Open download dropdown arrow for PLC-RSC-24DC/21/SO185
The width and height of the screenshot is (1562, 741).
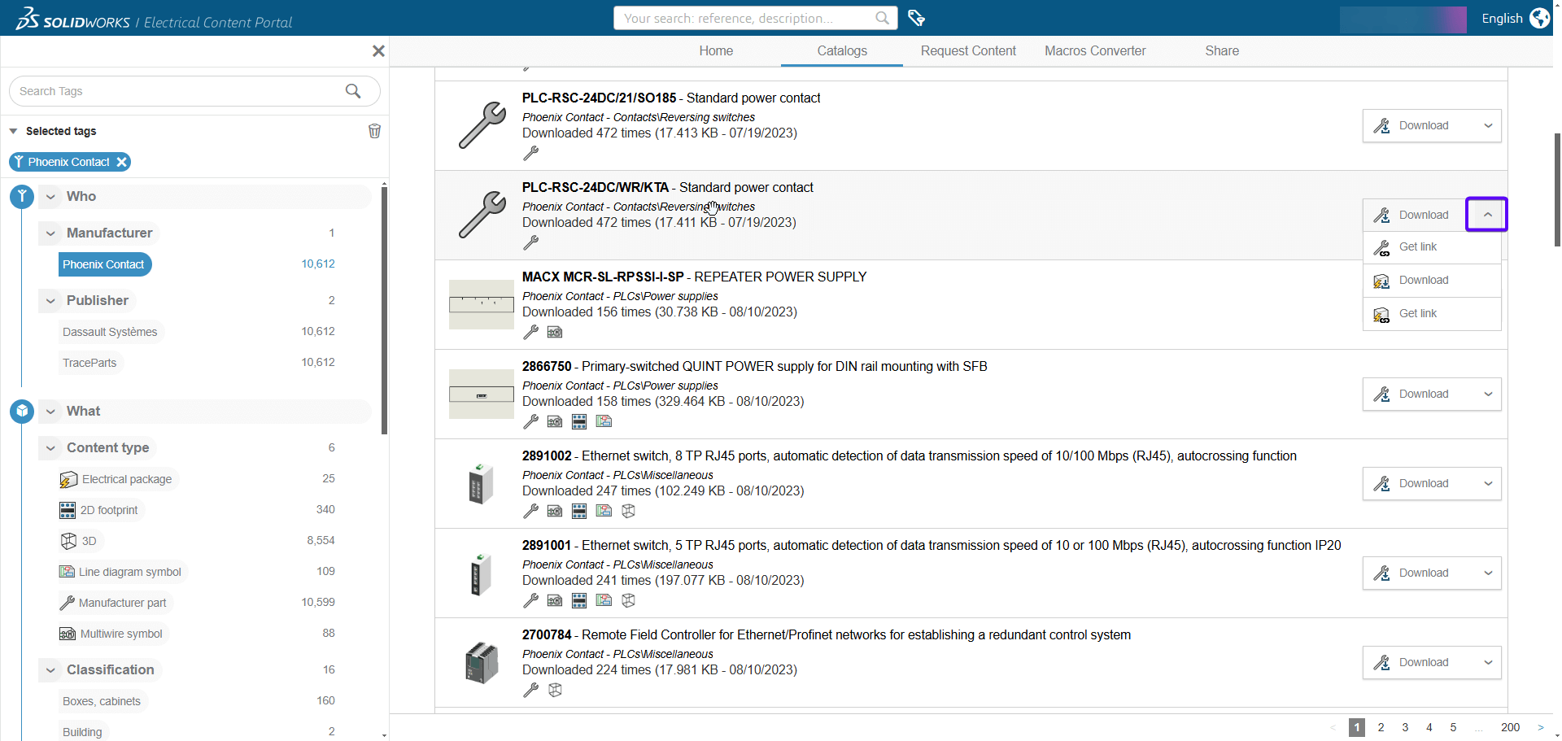pyautogui.click(x=1488, y=125)
